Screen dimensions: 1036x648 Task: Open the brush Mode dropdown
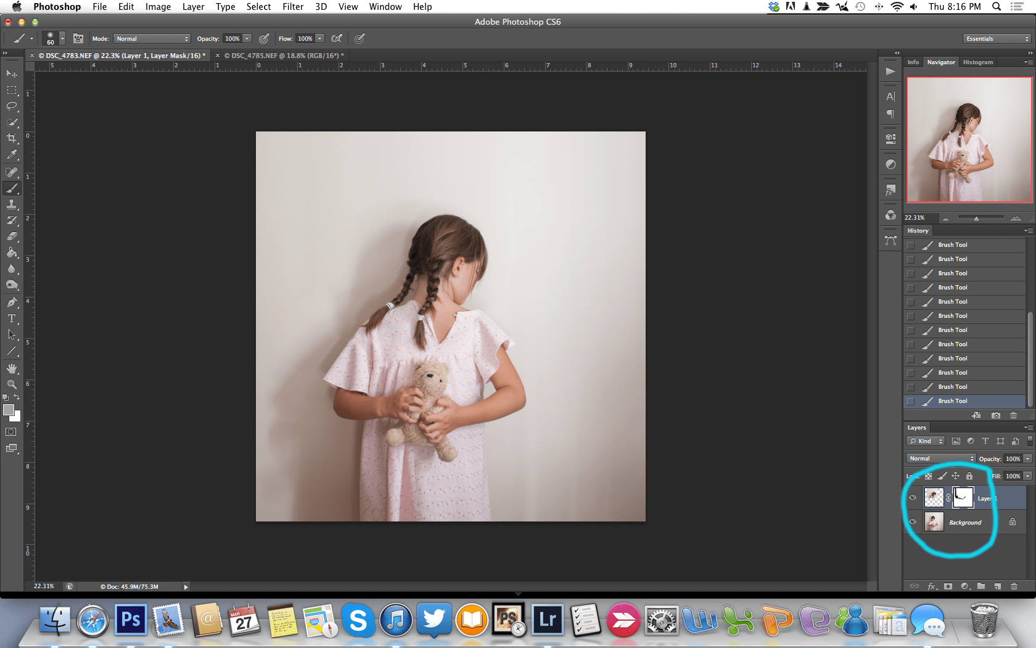tap(152, 39)
